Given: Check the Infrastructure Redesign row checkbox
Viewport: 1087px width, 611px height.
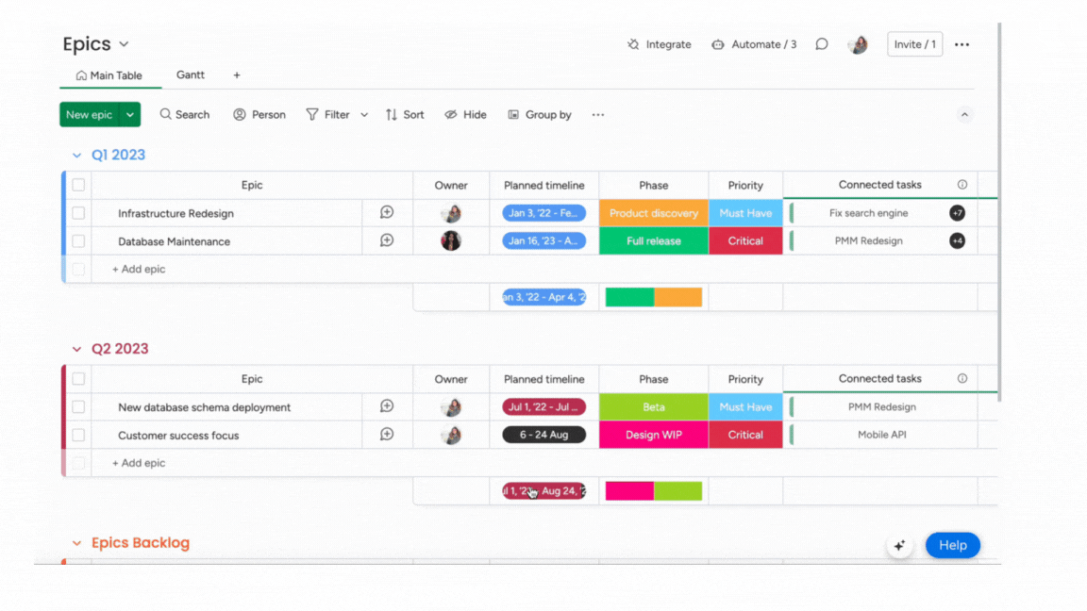Looking at the screenshot, I should click(78, 213).
